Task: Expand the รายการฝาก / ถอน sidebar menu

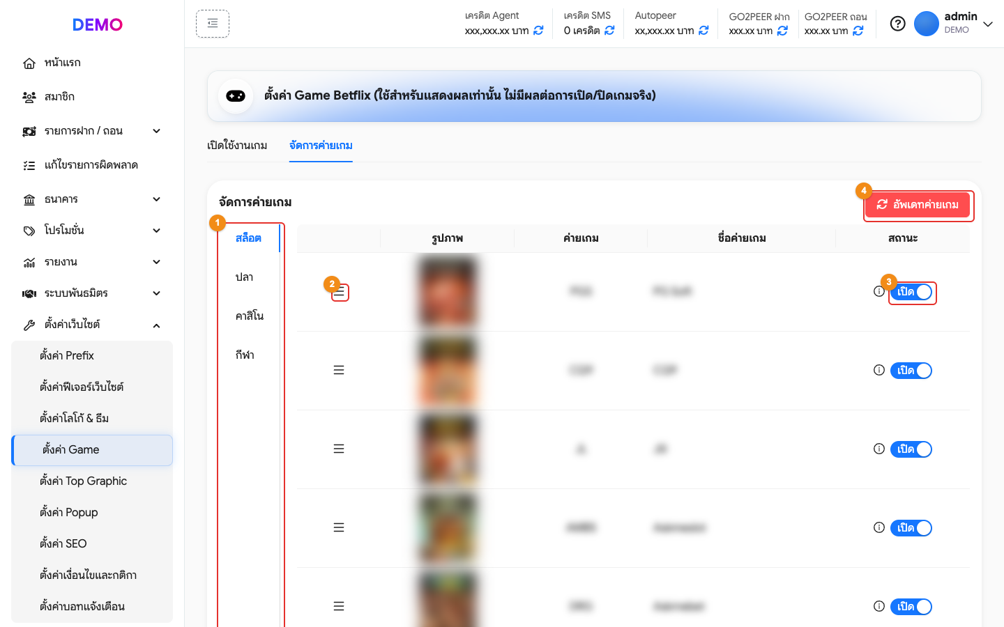Action: point(92,131)
